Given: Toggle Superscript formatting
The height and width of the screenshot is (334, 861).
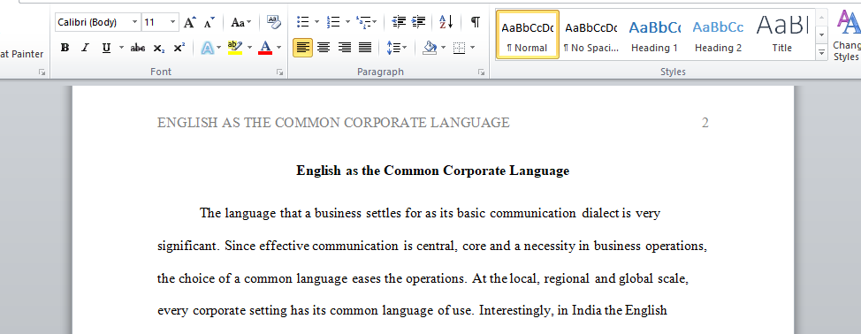Looking at the screenshot, I should [x=179, y=48].
